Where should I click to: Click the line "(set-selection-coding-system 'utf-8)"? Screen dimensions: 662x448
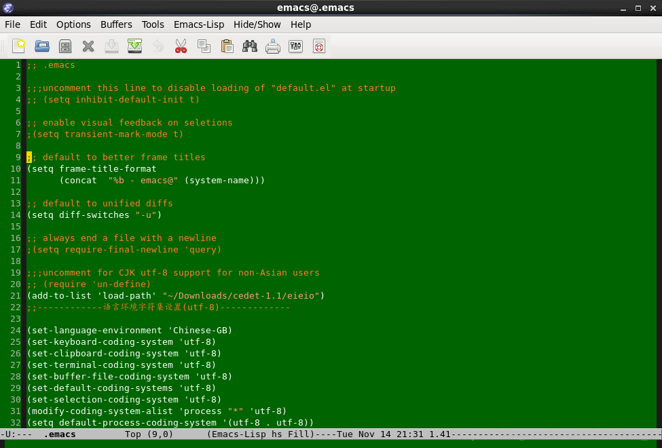point(124,399)
